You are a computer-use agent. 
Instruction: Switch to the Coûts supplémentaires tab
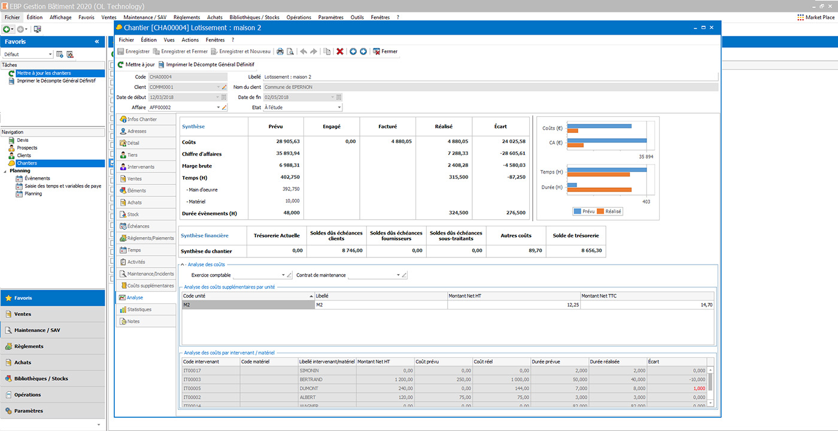(x=145, y=286)
